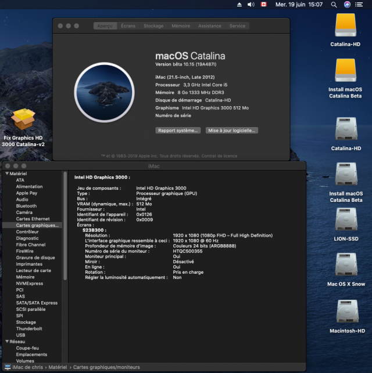
Task: Select Emplacements under Réseau
Action: point(31,354)
